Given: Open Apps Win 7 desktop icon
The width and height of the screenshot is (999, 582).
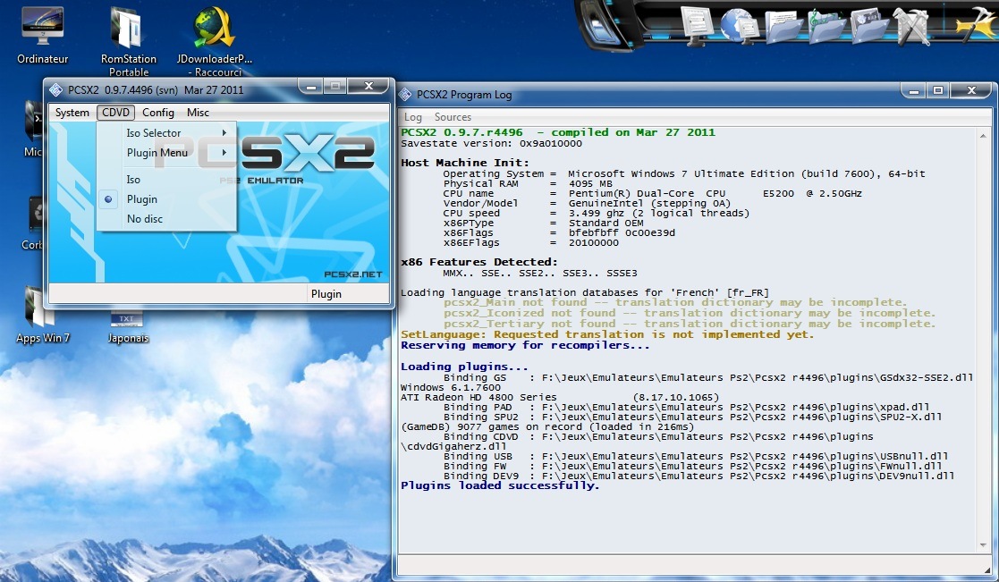Looking at the screenshot, I should click(x=42, y=315).
